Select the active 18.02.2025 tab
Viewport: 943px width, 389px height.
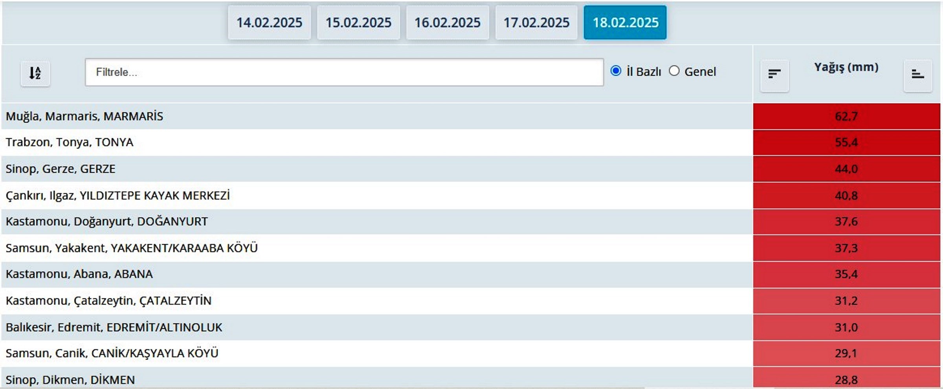click(x=625, y=23)
